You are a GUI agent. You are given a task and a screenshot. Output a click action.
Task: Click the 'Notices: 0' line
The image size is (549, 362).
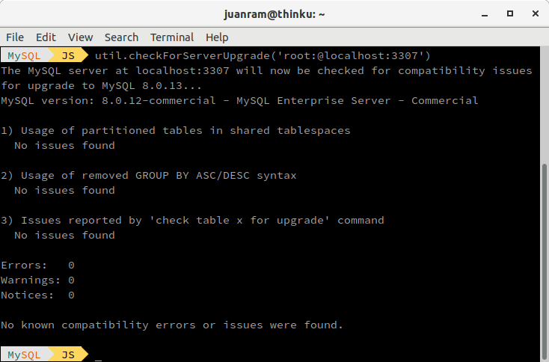pyautogui.click(x=37, y=295)
